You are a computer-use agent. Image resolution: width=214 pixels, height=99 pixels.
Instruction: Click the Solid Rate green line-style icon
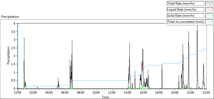(209, 16)
